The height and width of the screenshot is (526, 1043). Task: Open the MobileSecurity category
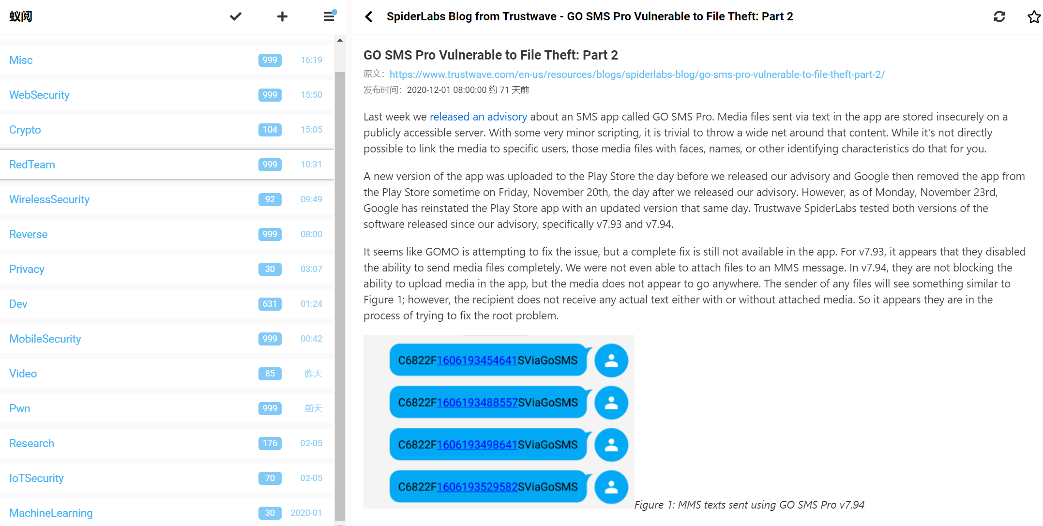(45, 339)
